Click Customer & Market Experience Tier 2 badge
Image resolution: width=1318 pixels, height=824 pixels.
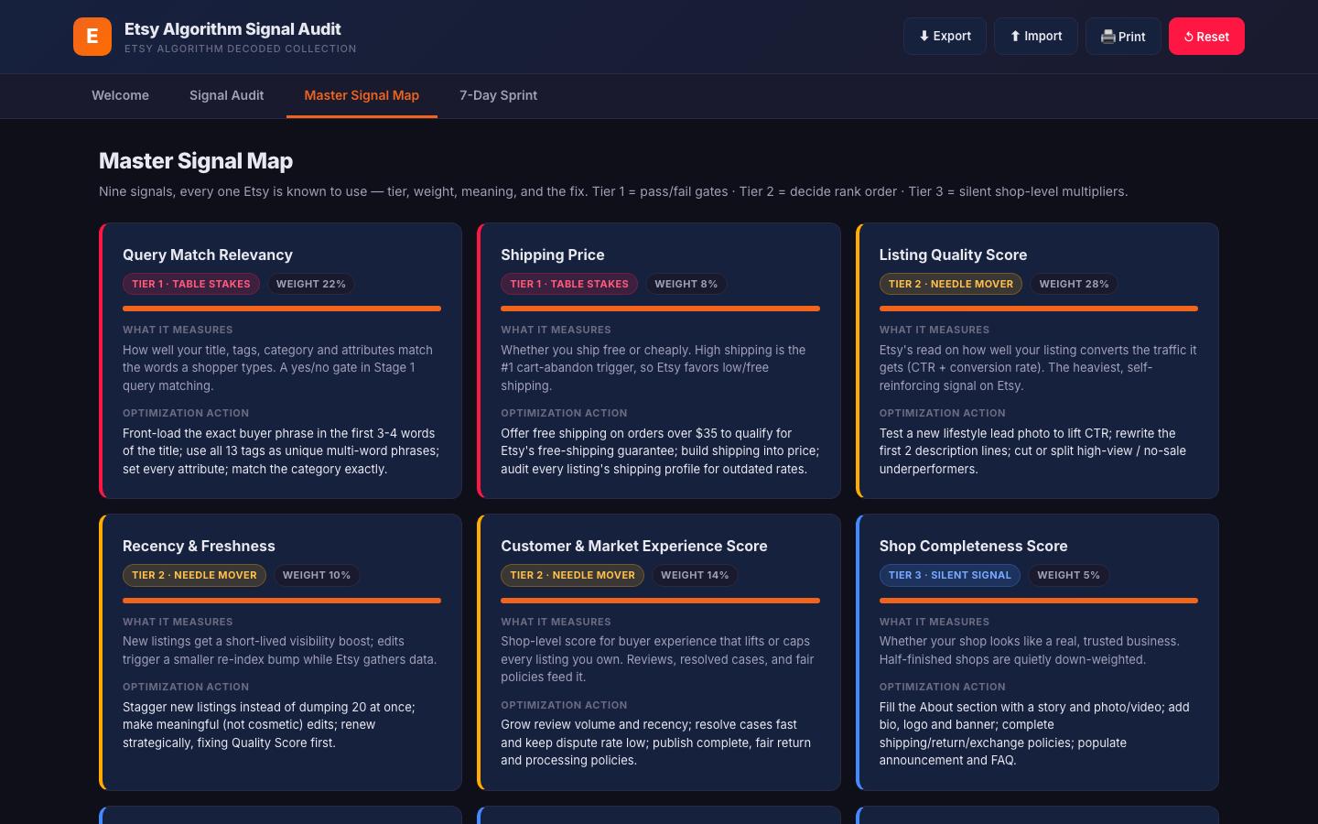pyautogui.click(x=572, y=575)
